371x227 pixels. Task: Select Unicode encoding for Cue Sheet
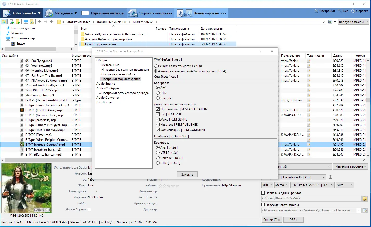pyautogui.click(x=158, y=98)
